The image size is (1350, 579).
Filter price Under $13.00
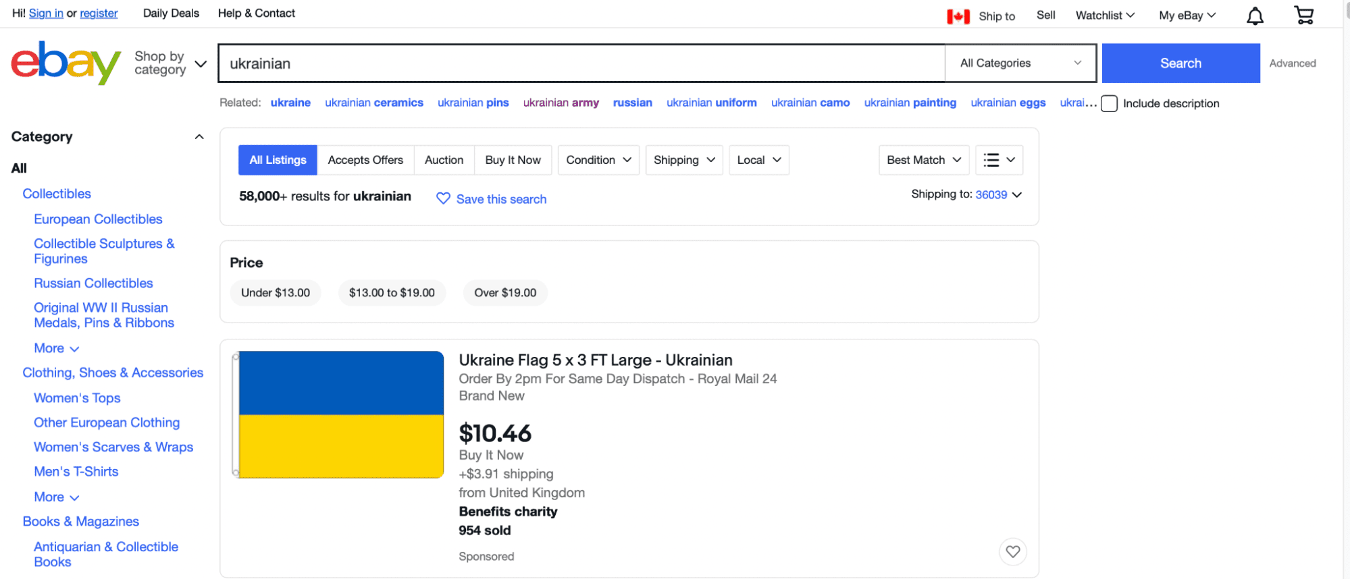click(x=276, y=292)
